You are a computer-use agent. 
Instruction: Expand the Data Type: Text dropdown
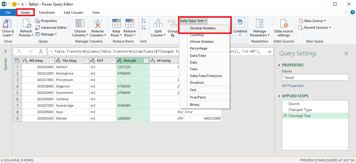pyautogui.click(x=193, y=21)
